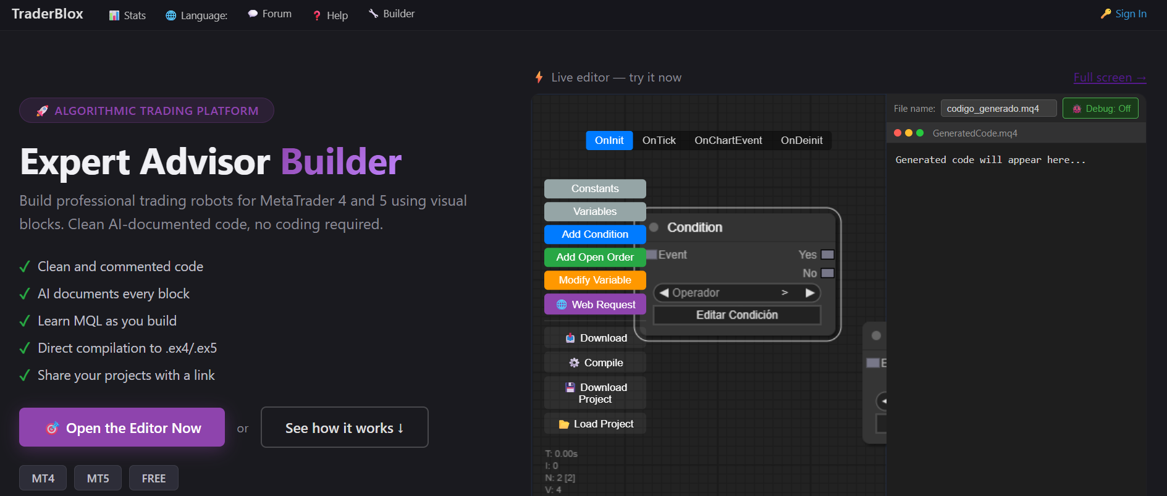Click Modify Variable button
The width and height of the screenshot is (1167, 496).
(x=595, y=280)
